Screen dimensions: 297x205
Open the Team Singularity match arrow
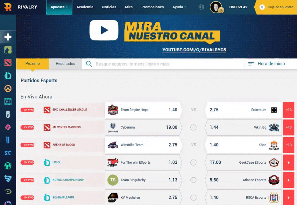(x=289, y=180)
